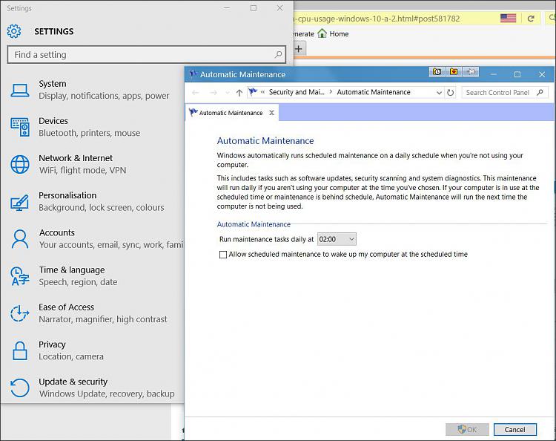Viewport: 556px width, 441px height.
Task: Maximize the Settings window
Action: click(x=254, y=8)
